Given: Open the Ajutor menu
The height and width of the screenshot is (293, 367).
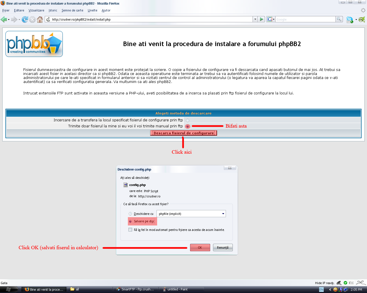Looking at the screenshot, I should 106,10.
